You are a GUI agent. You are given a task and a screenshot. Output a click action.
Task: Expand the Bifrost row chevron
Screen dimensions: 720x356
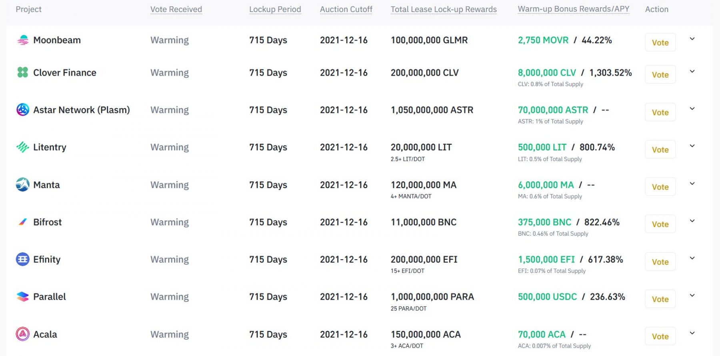coord(692,221)
